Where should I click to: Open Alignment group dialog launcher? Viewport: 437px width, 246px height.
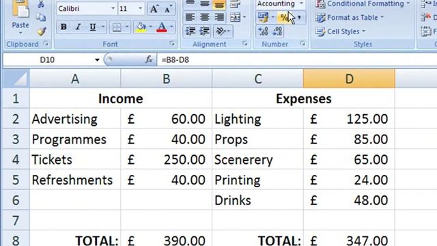point(245,44)
